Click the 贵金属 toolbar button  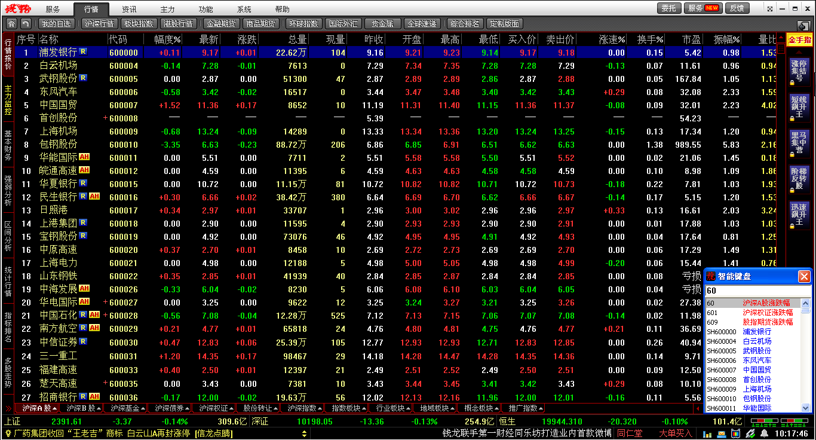click(x=383, y=24)
